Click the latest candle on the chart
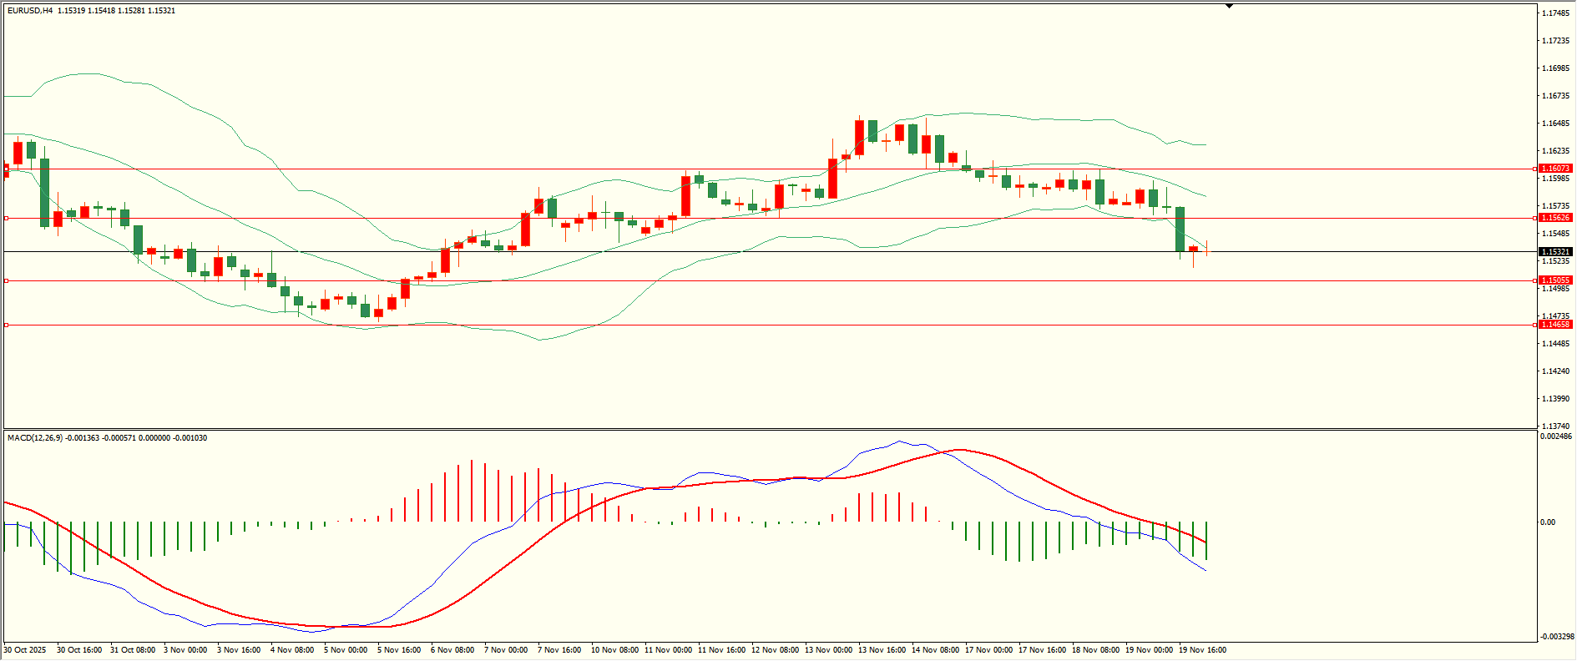Image resolution: width=1577 pixels, height=661 pixels. pos(1206,249)
